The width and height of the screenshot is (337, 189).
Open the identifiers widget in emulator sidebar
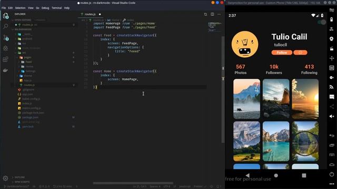[x=332, y=68]
